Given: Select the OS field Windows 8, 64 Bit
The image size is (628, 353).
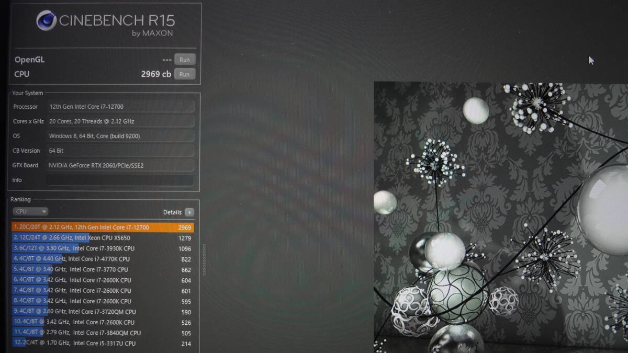Looking at the screenshot, I should point(120,136).
